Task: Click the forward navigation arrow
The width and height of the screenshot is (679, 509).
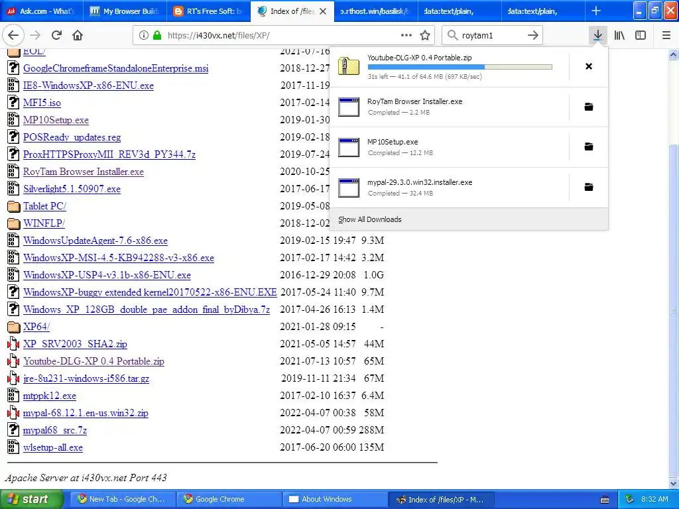Action: [x=36, y=35]
